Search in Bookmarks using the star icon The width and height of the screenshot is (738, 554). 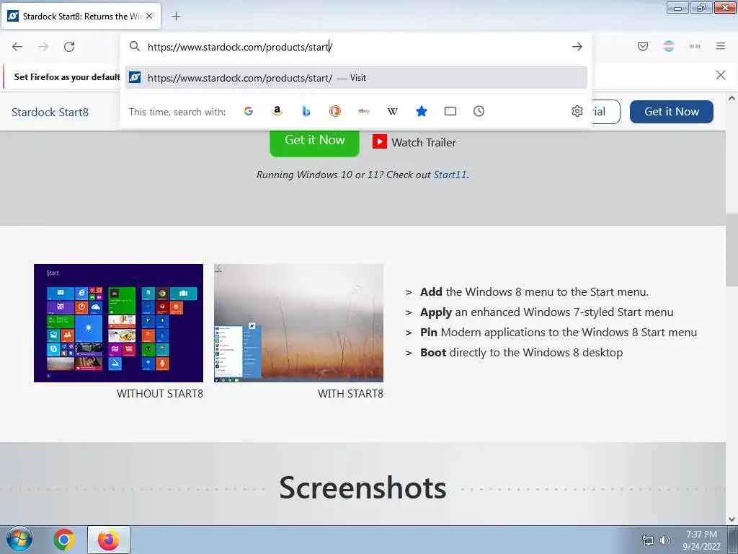(x=422, y=111)
